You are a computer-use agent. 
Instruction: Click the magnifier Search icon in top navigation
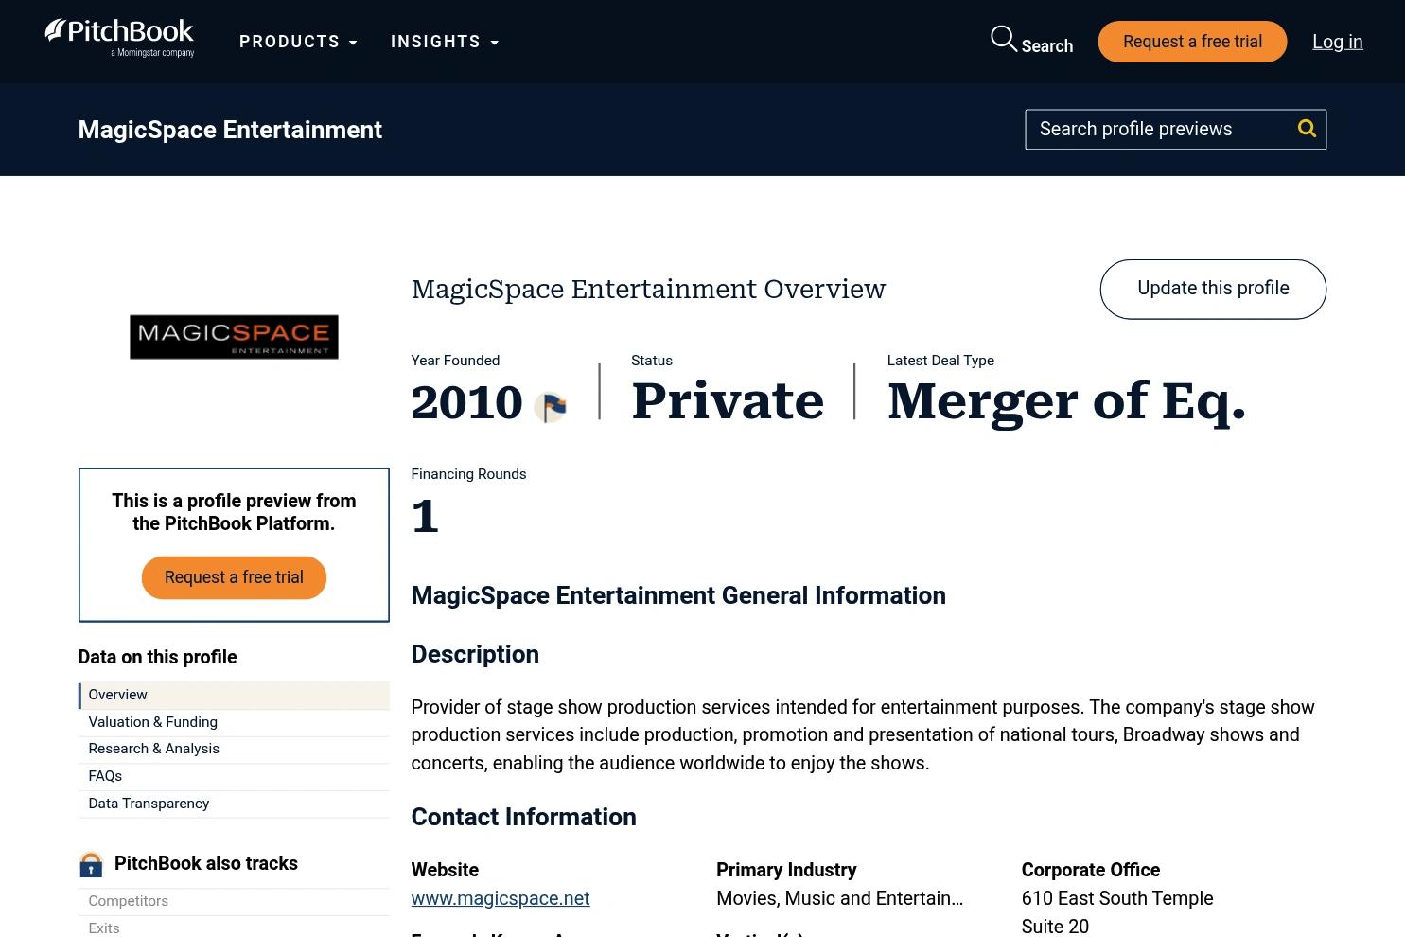point(1003,39)
